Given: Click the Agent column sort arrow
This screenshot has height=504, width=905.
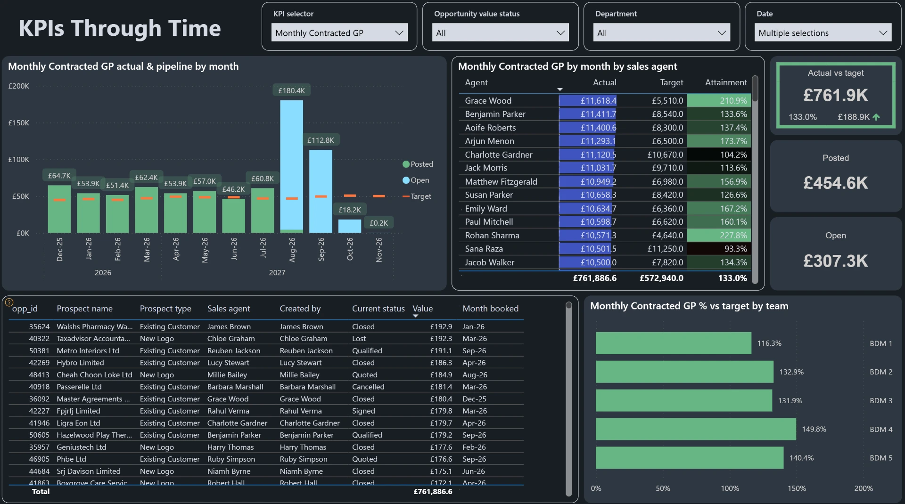Looking at the screenshot, I should click(560, 89).
